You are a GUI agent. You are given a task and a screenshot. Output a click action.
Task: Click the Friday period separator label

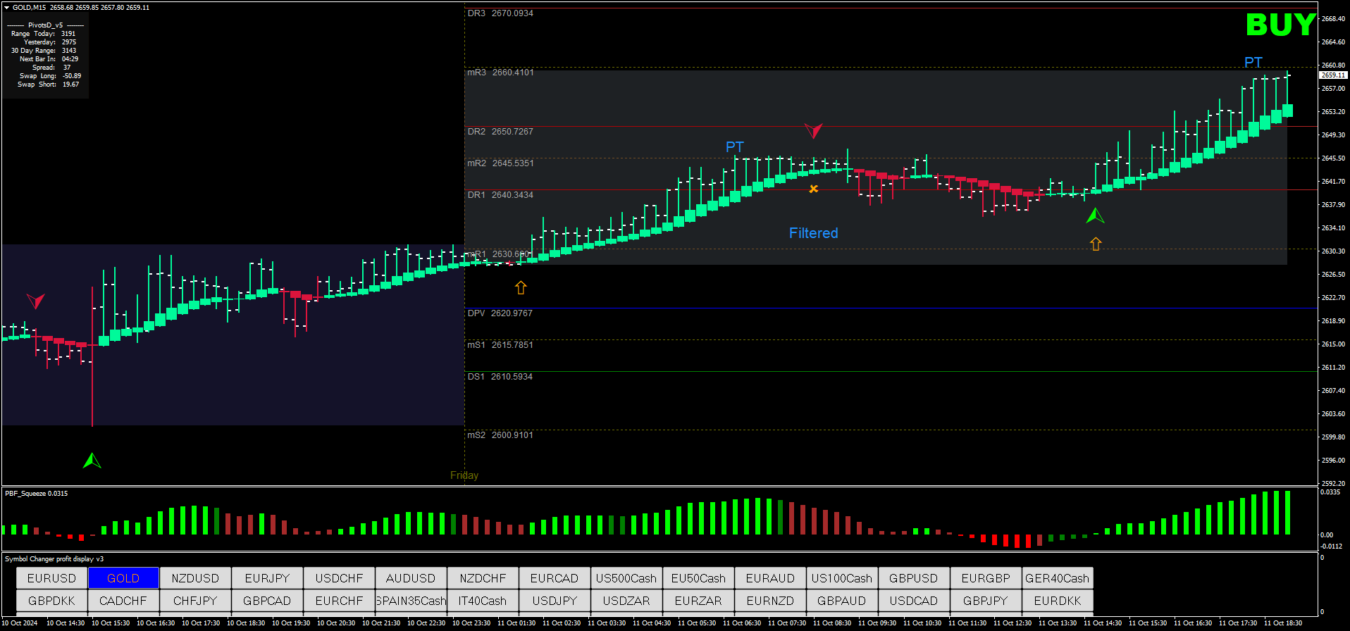click(x=464, y=475)
